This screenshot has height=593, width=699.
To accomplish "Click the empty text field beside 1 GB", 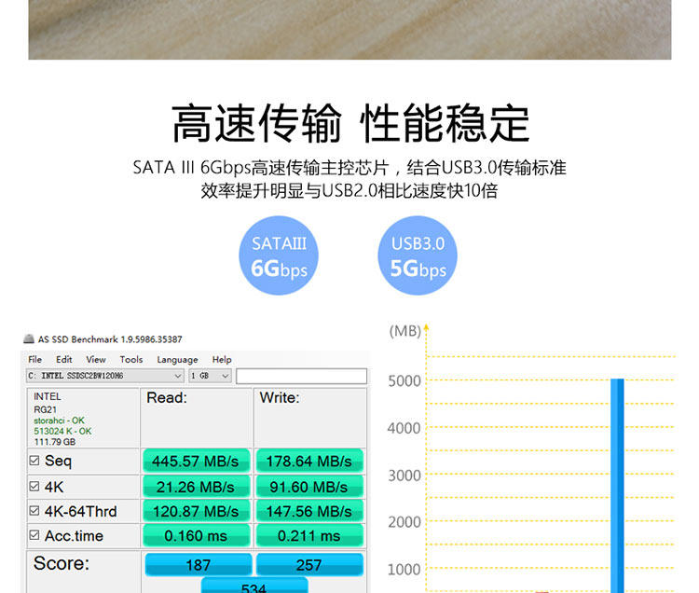I will [x=301, y=376].
